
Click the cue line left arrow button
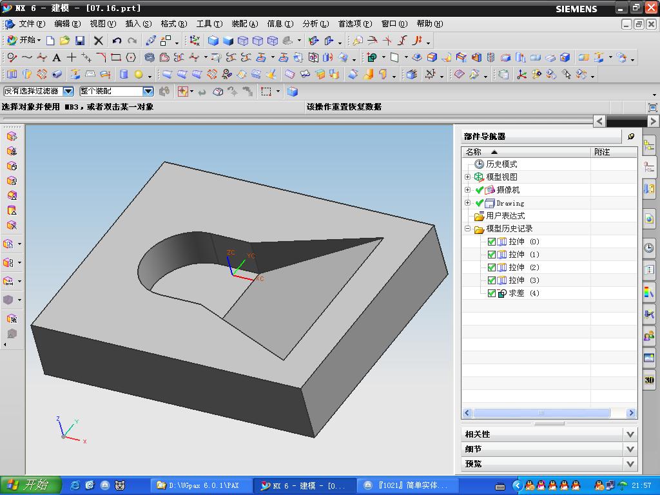pos(599,121)
